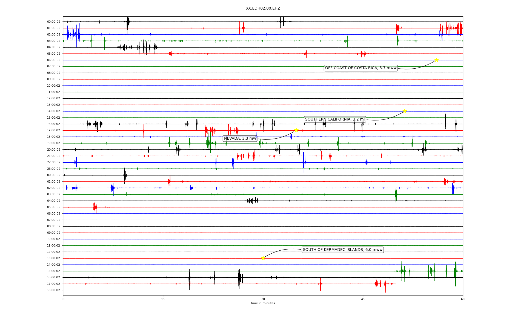Select SOUTH OF KERMADEC ISLANDS annotation box

pos(342,250)
